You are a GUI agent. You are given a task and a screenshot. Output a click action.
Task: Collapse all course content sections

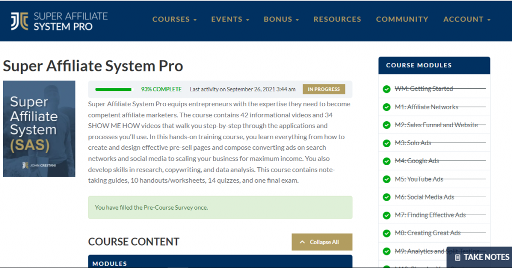tap(322, 242)
